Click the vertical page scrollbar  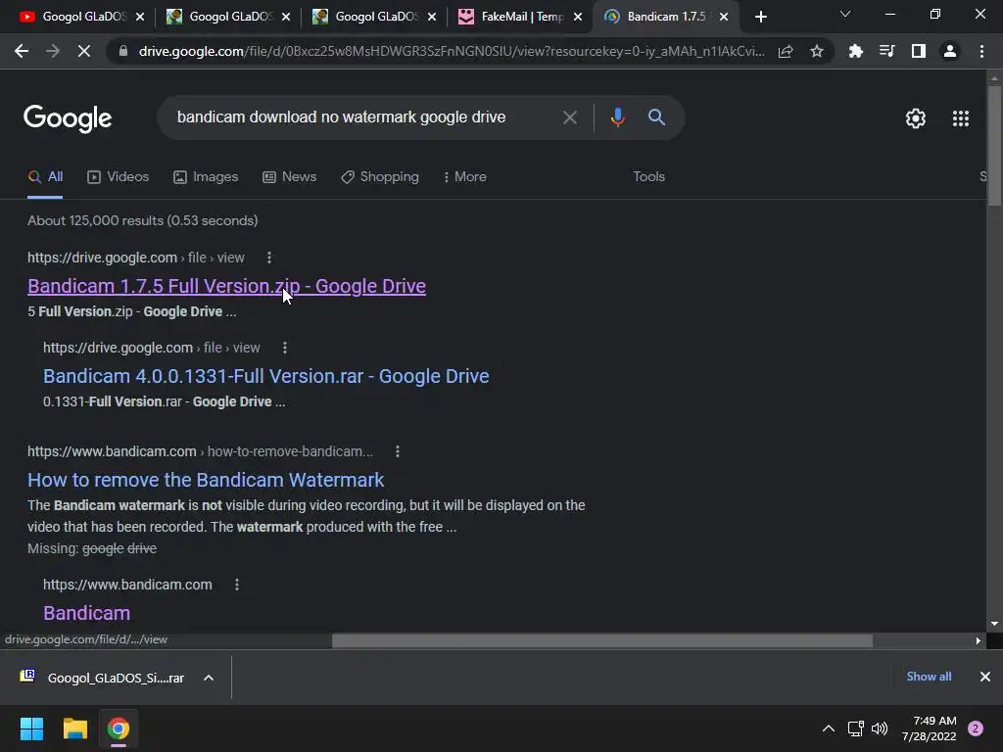[x=994, y=147]
